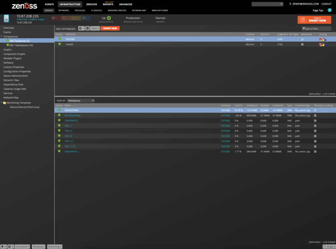This screenshot has width=336, height=249.
Task: Click the blue info events rainbow counter
Action: (86, 18)
